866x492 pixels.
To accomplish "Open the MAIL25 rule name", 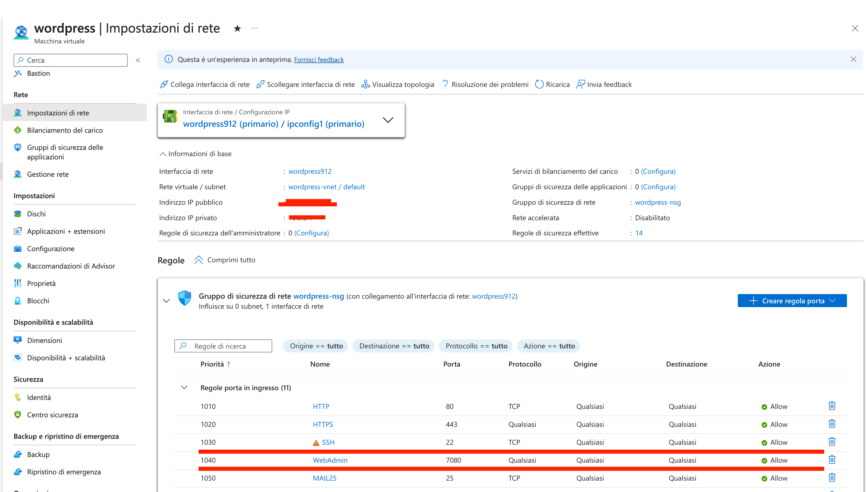I will (x=325, y=478).
